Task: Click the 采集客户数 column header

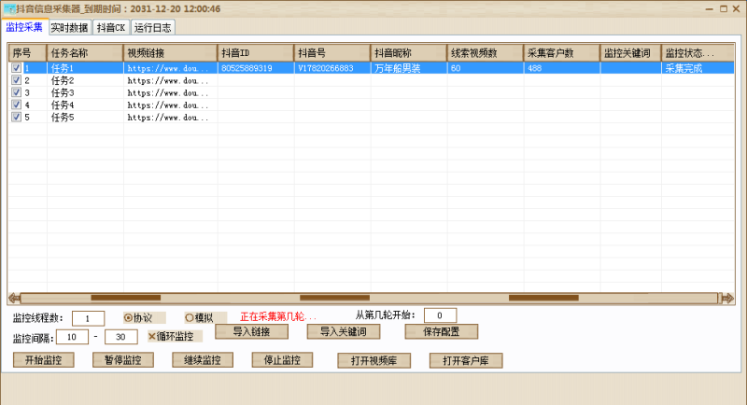Action: (x=561, y=52)
